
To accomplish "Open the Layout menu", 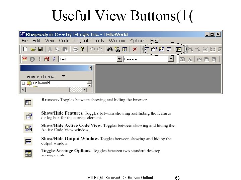I will click(81, 41).
